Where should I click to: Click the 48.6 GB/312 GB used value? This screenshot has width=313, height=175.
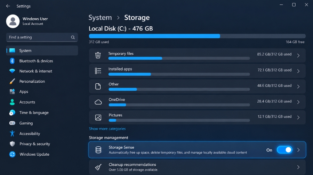274,85
